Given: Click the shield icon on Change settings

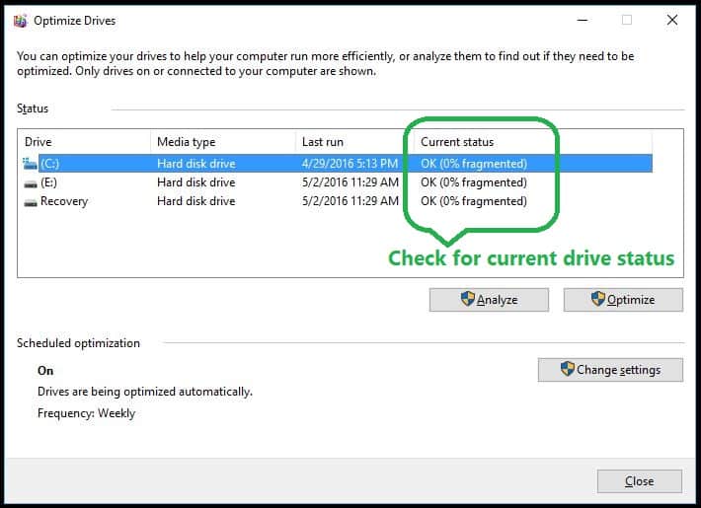Looking at the screenshot, I should click(567, 370).
